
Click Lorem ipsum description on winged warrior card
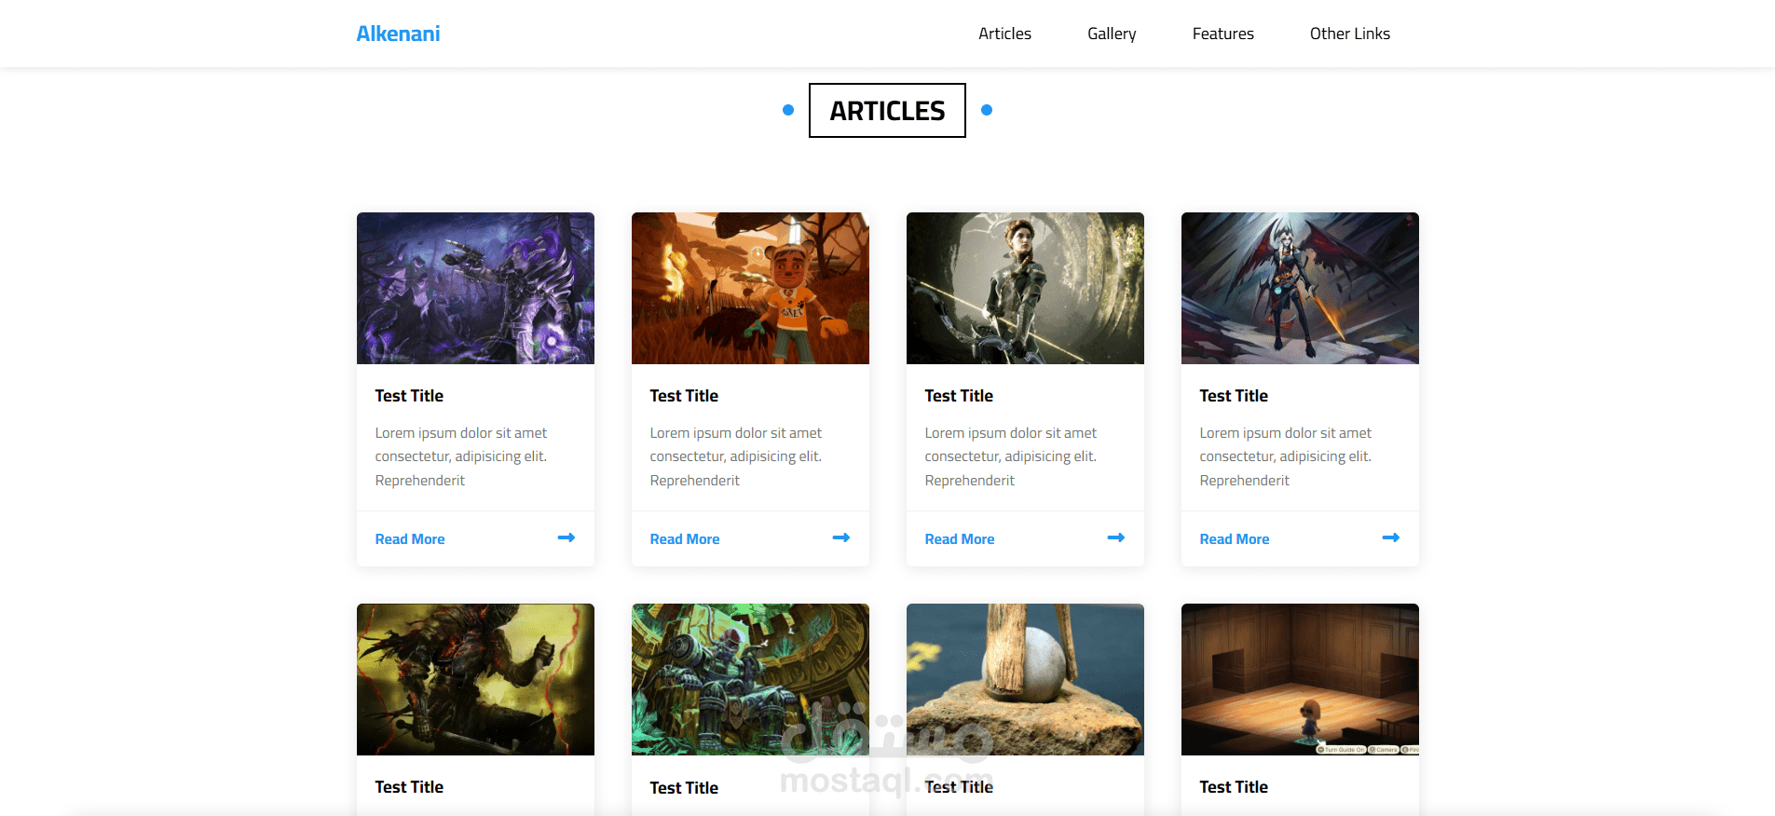click(1286, 456)
